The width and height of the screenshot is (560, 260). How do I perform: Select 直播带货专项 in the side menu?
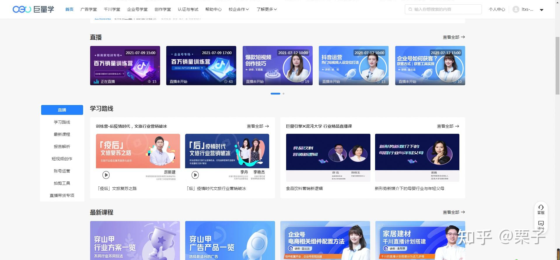pos(62,195)
